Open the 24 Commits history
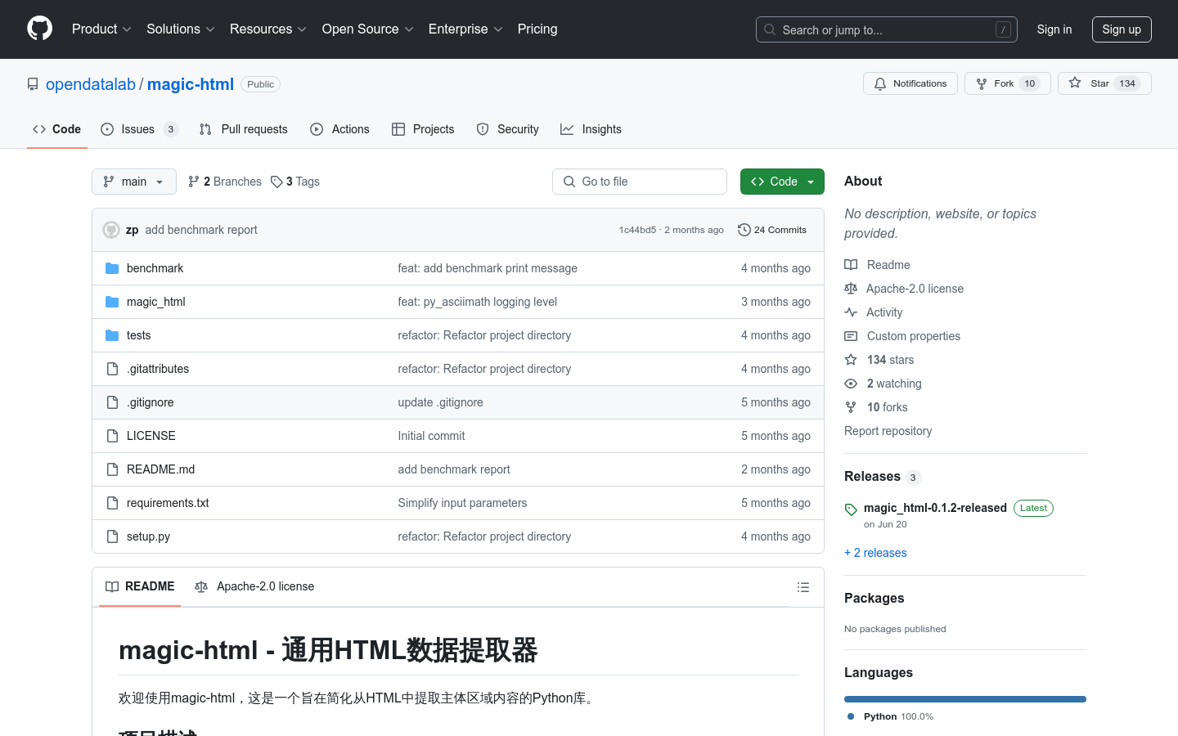 pos(771,230)
